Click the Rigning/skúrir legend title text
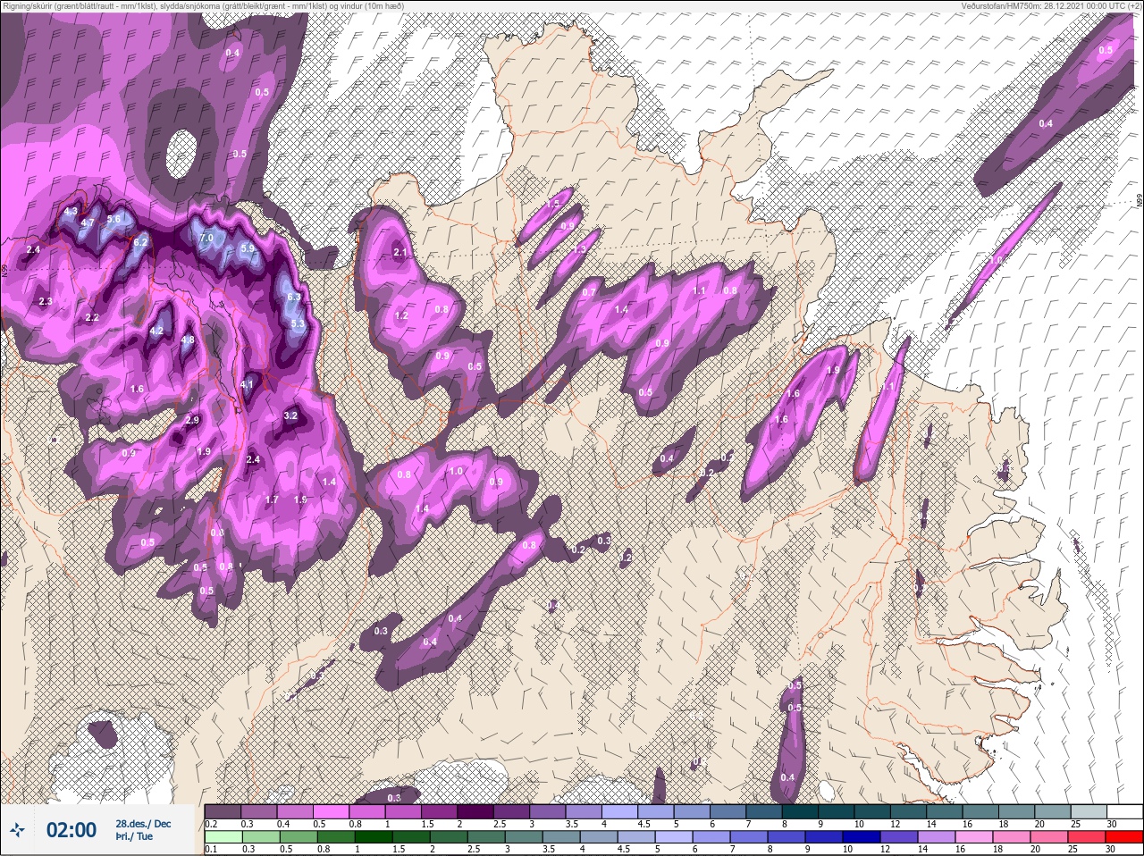The image size is (1144, 856). point(202,6)
